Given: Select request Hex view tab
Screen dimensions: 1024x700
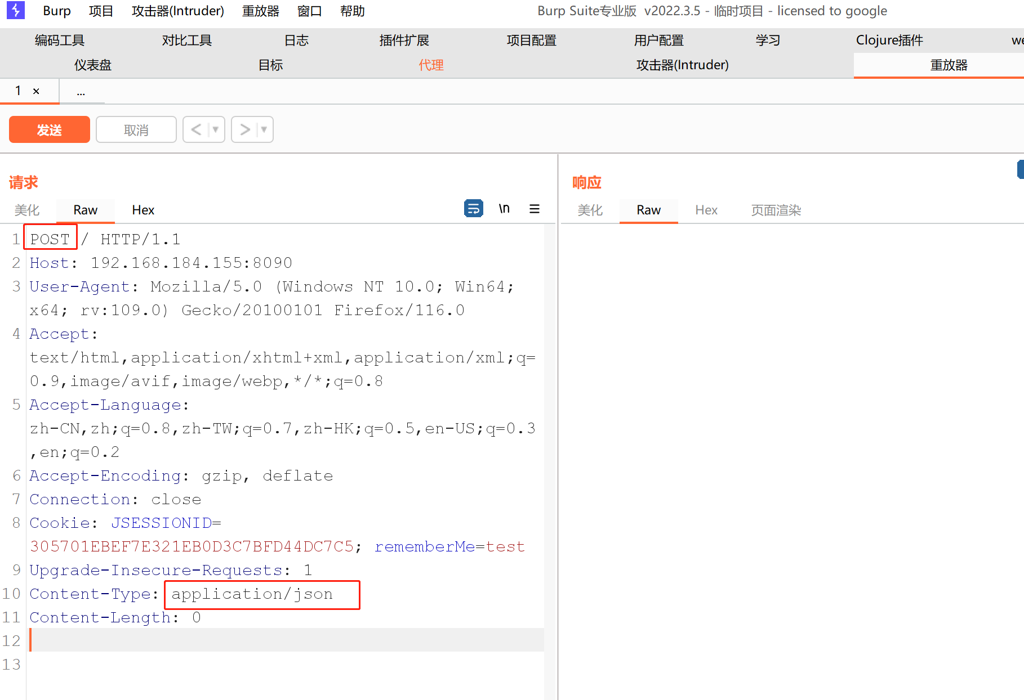Looking at the screenshot, I should pos(143,210).
